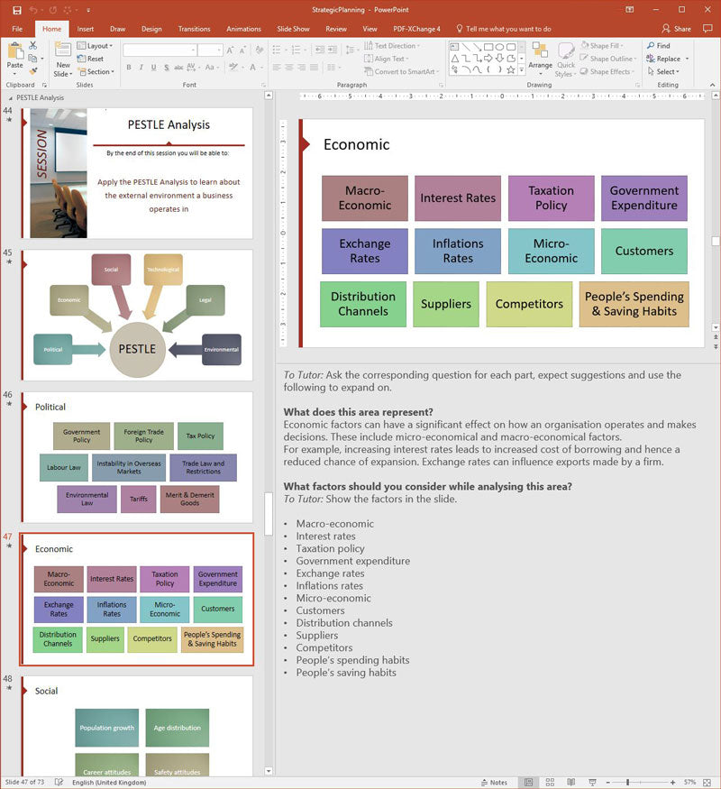
Task: Click spell check icon in status bar
Action: point(59,782)
